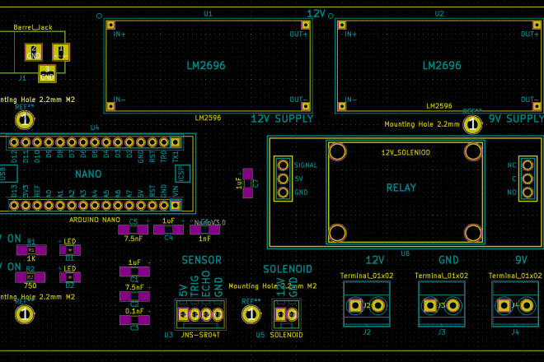Click the relay C common pin pad
This screenshot has height=362, width=544.
[x=528, y=179]
